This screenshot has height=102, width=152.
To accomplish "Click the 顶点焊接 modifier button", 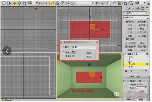I will [x=142, y=47].
